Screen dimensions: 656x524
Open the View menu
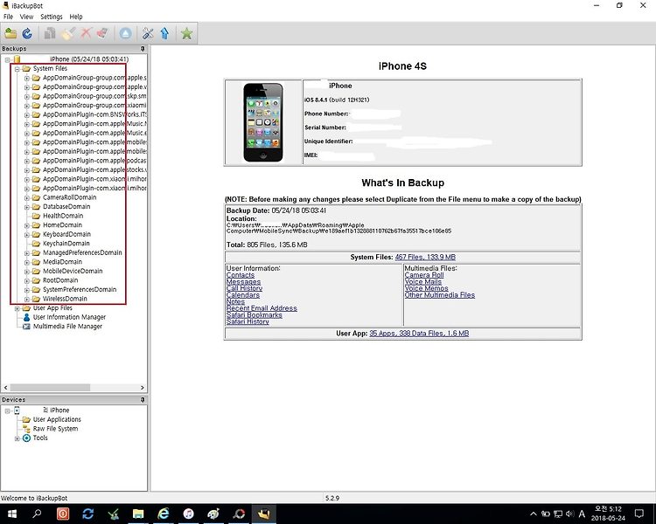click(26, 17)
